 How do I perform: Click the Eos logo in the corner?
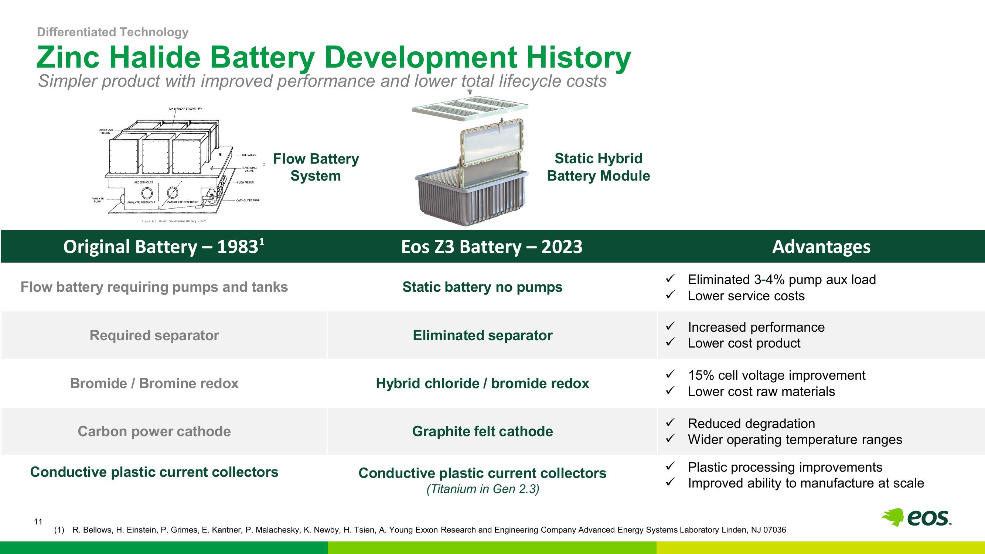tap(917, 518)
